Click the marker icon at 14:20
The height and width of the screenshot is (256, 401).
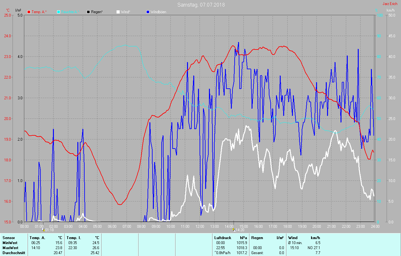(x=233, y=230)
